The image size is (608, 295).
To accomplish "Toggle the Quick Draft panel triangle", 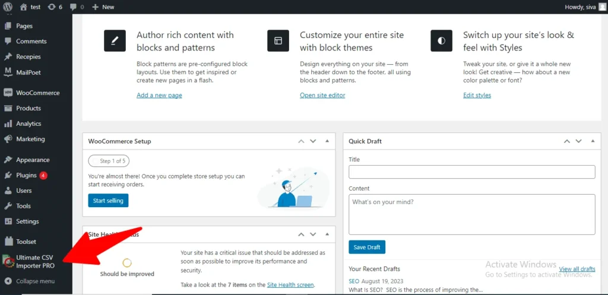I will [x=591, y=141].
